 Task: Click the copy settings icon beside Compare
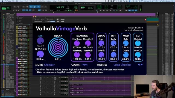[x=49, y=21]
